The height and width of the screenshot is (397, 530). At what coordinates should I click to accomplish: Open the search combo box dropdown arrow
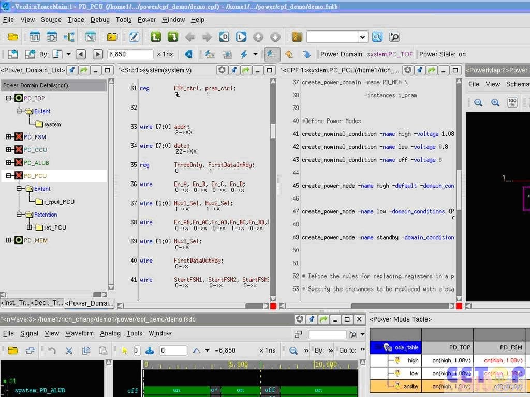click(x=362, y=37)
